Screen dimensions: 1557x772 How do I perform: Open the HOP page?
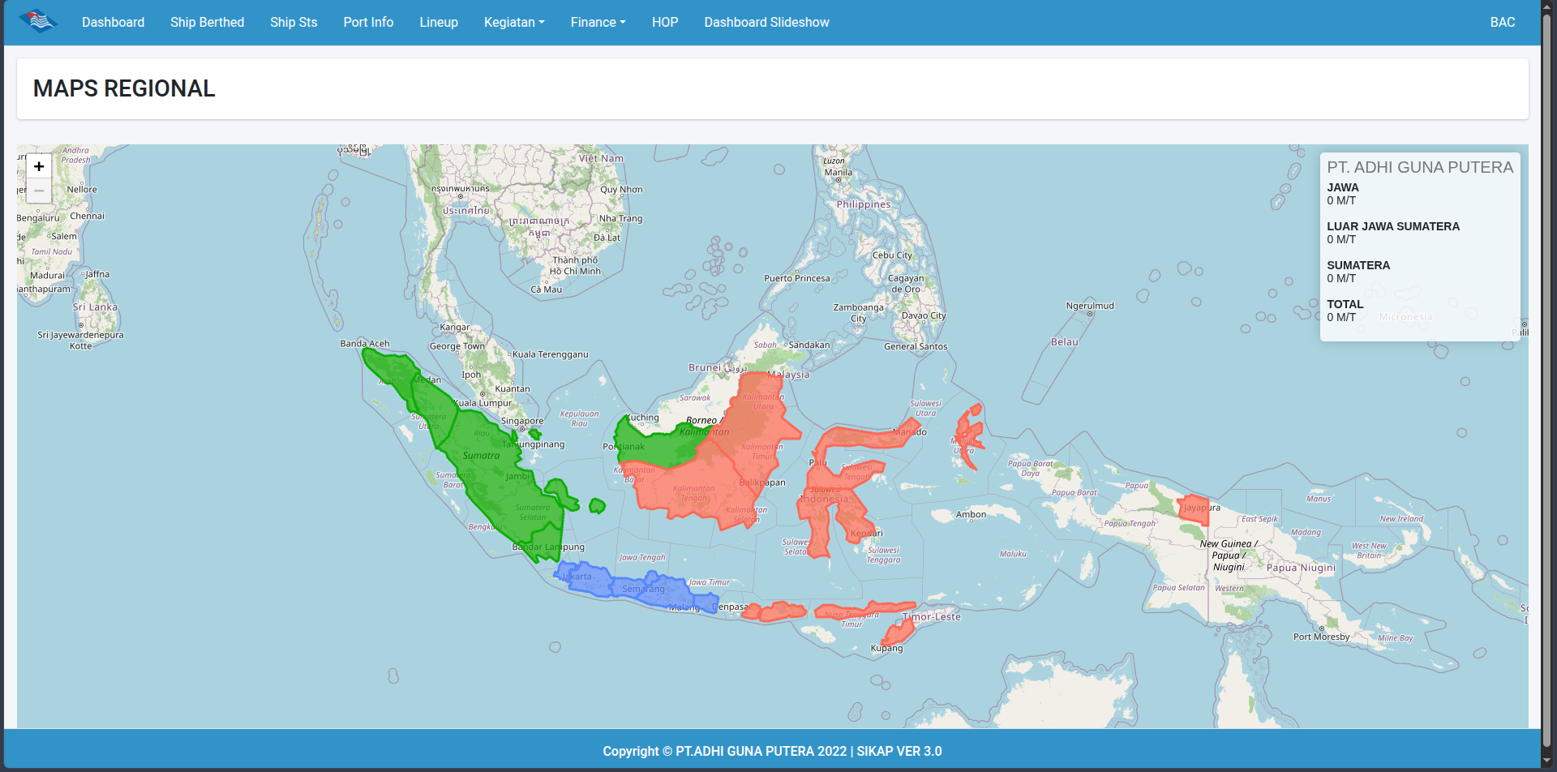click(665, 22)
